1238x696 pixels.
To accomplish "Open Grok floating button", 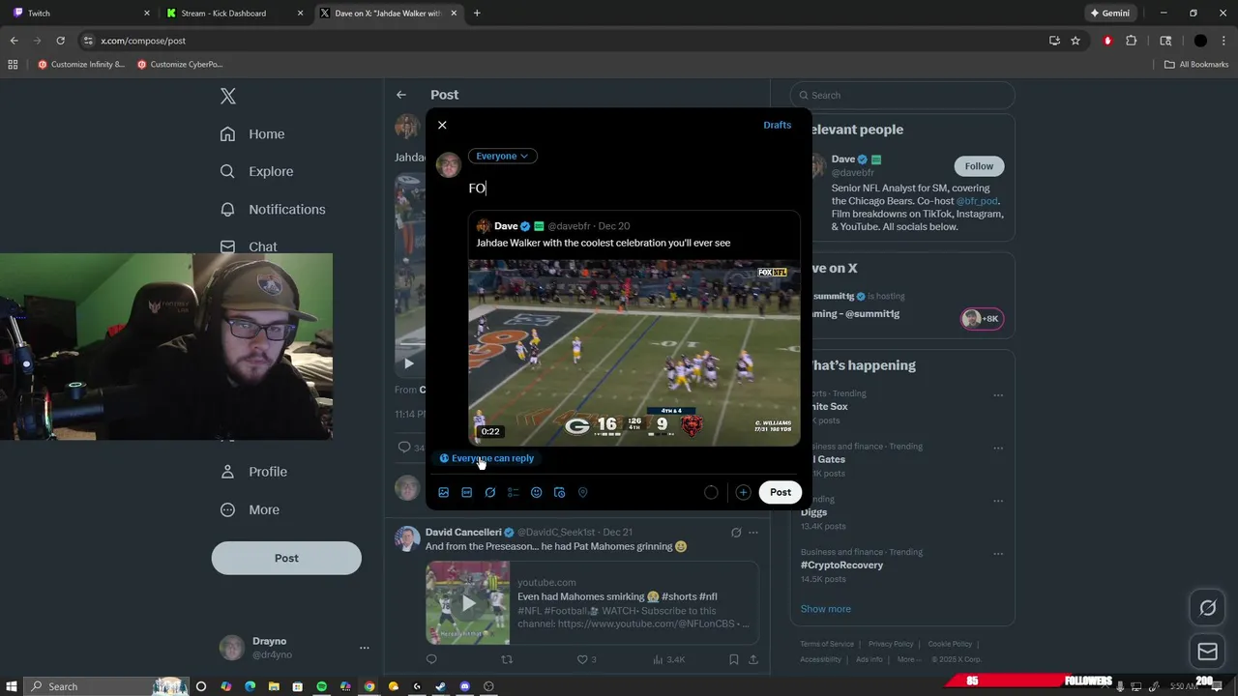I will point(1208,608).
